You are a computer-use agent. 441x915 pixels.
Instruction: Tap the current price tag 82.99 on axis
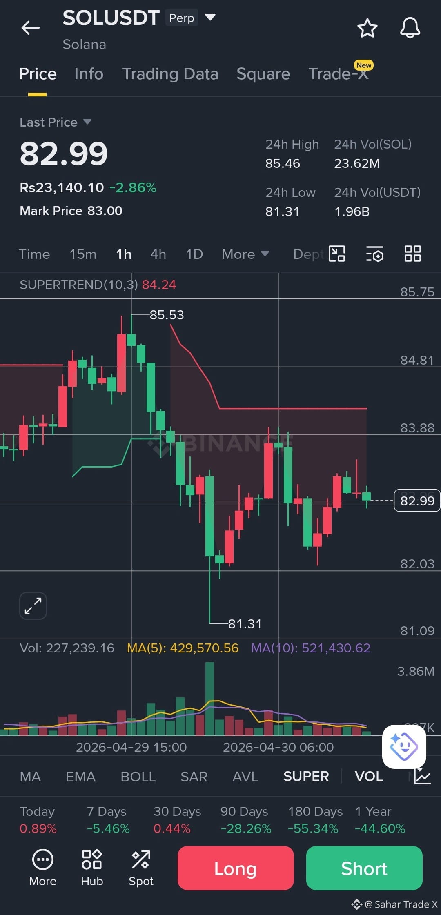(417, 501)
